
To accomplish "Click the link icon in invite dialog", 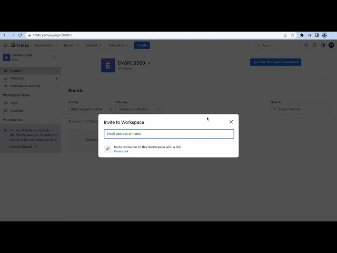I will click(107, 149).
